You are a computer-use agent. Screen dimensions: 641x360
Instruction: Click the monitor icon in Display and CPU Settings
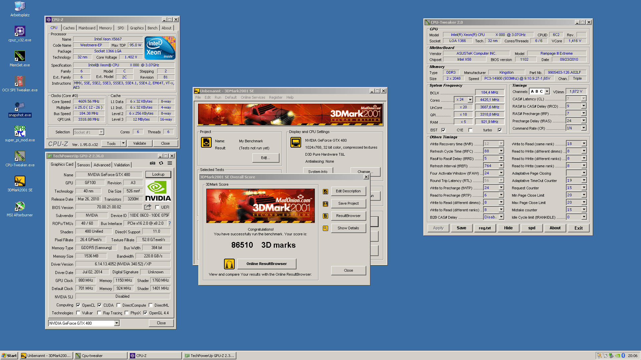(296, 142)
